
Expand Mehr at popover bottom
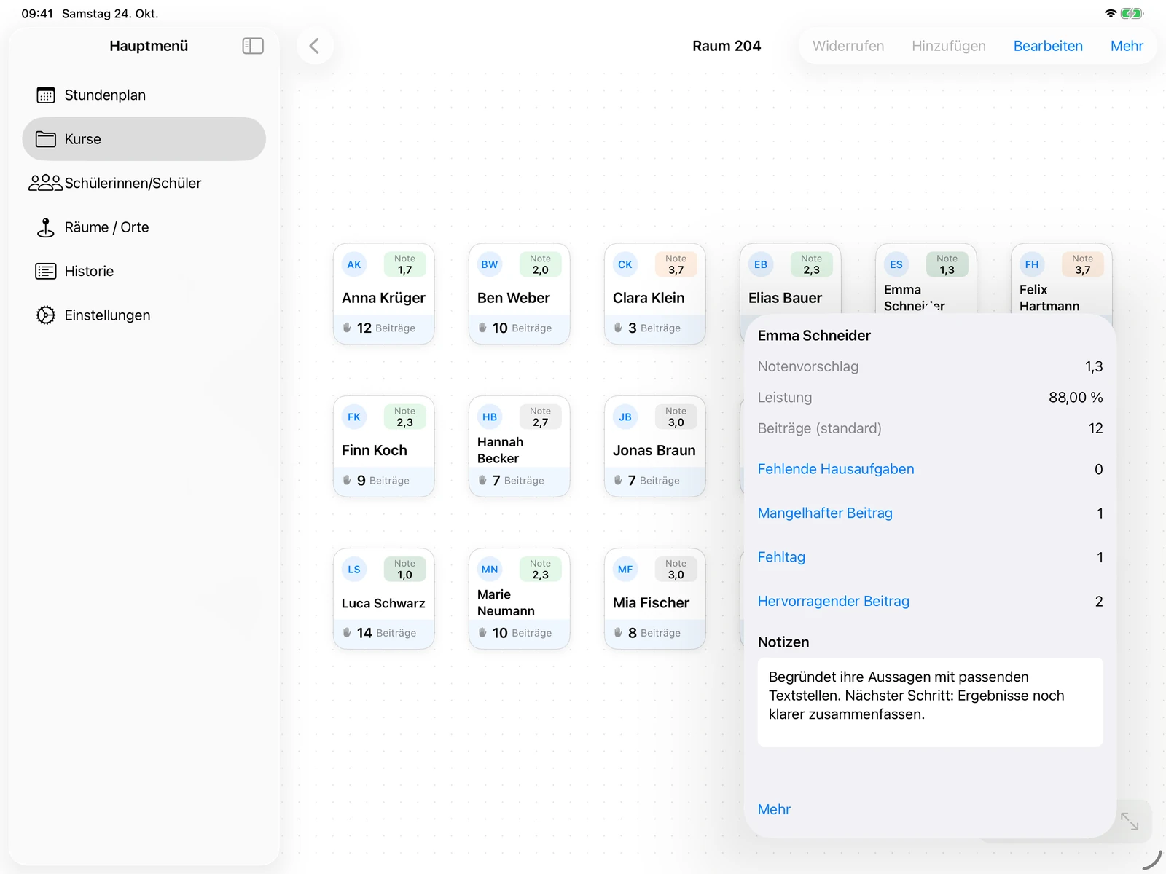pyautogui.click(x=774, y=809)
